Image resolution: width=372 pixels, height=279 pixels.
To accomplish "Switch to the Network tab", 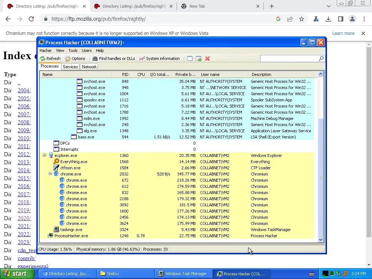I will pyautogui.click(x=89, y=67).
